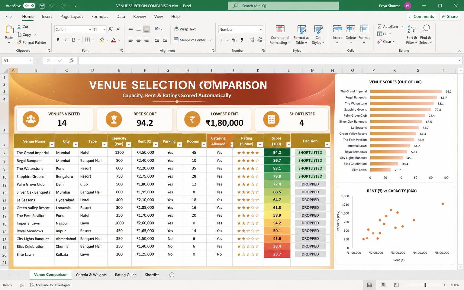Toggle Underline formatting
Screen dimensions: 464x290
pos(73,40)
